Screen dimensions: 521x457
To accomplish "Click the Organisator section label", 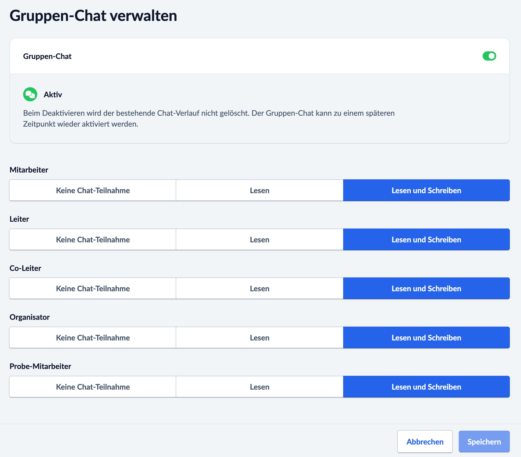I will [x=30, y=317].
